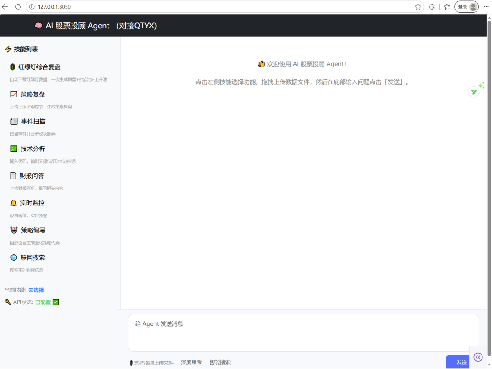Click the green chart icon for 技术分析
Viewport: 492px width, 369px height.
[x=14, y=149]
